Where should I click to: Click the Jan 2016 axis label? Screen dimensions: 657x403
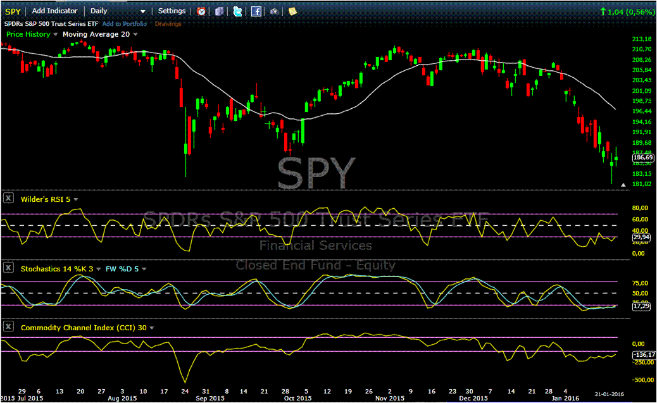(565, 398)
